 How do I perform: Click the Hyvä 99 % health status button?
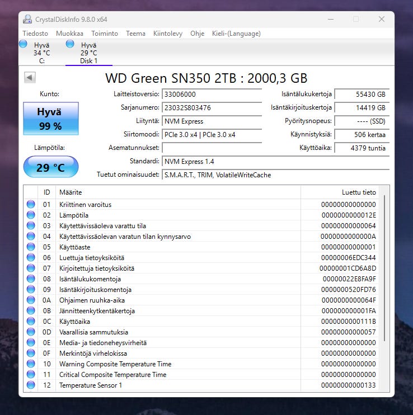point(51,119)
